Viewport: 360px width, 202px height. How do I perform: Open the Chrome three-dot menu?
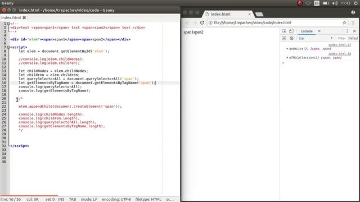click(x=353, y=22)
